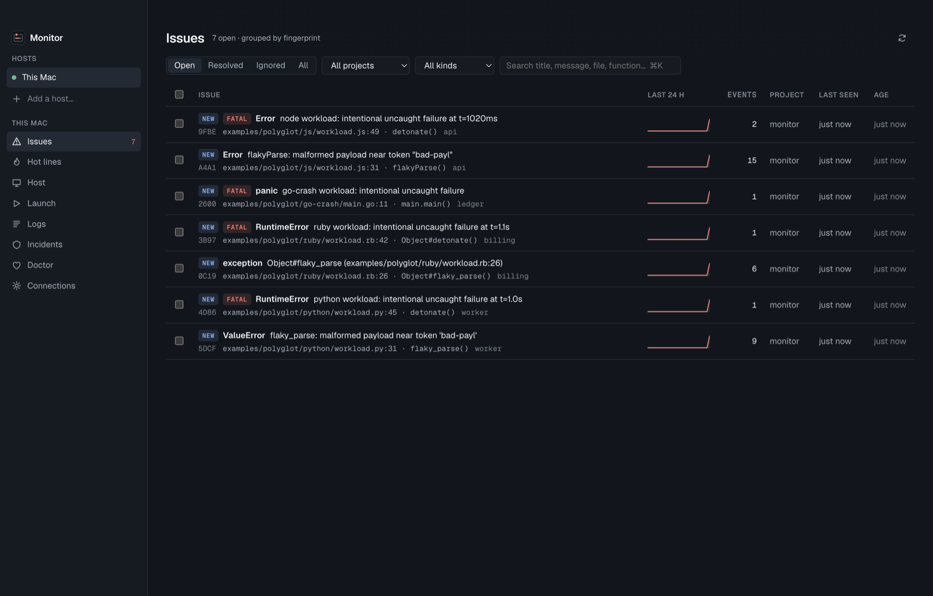The height and width of the screenshot is (596, 933).
Task: Click the Launch play icon
Action: coord(17,204)
